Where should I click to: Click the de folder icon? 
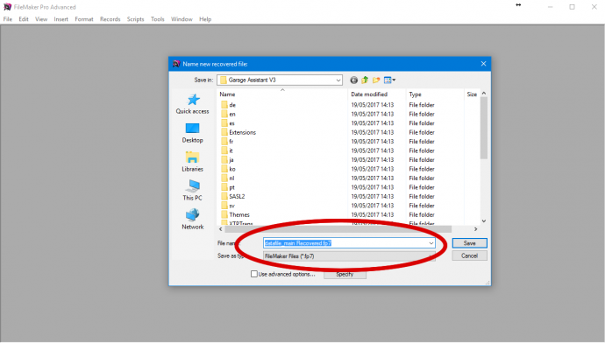(224, 105)
